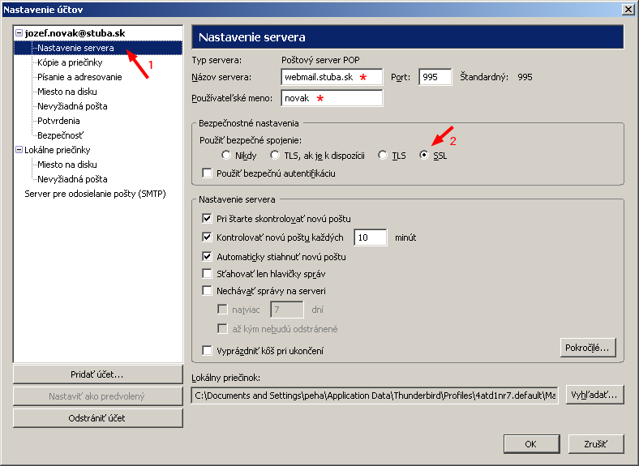This screenshot has width=639, height=466.
Task: Toggle Pri štarte skontrolovať novú poštu
Action: pyautogui.click(x=207, y=219)
